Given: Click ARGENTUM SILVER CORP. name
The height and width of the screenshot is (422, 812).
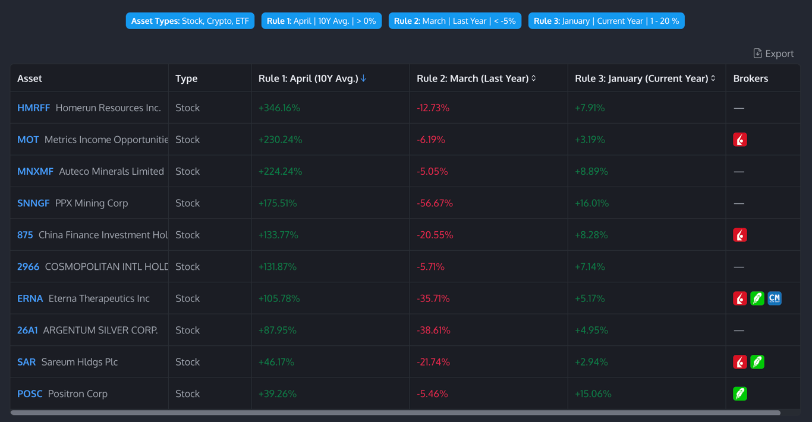Looking at the screenshot, I should point(100,330).
